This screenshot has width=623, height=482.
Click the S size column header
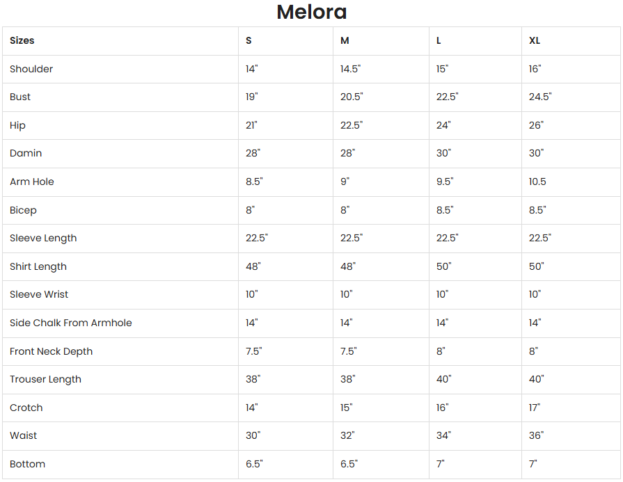(x=249, y=40)
